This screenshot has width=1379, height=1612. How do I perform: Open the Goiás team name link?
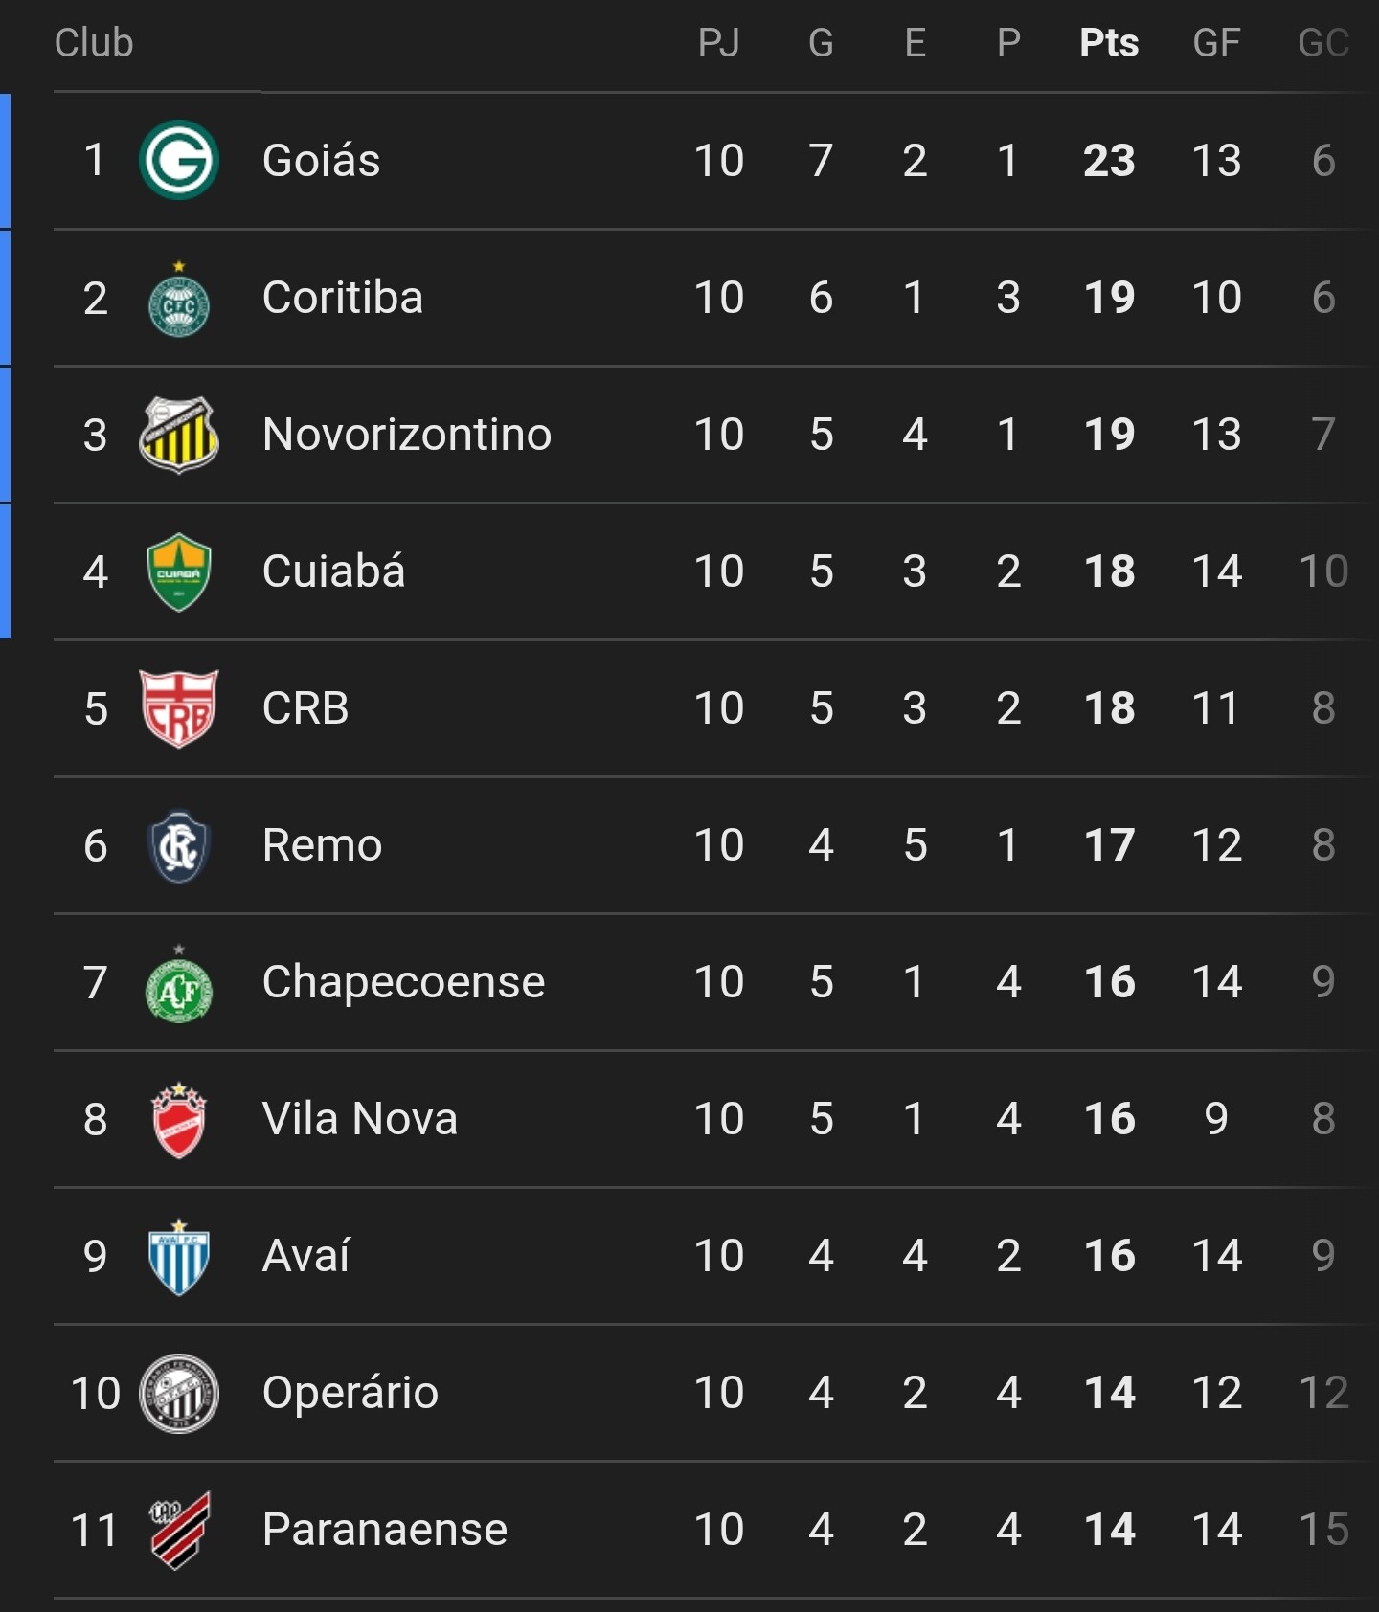[322, 160]
